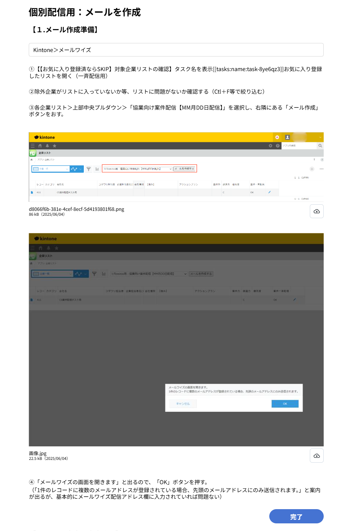The image size is (358, 531).
Task: Open the view selector dropdown in the bright screenshot
Action: pyautogui.click(x=51, y=169)
